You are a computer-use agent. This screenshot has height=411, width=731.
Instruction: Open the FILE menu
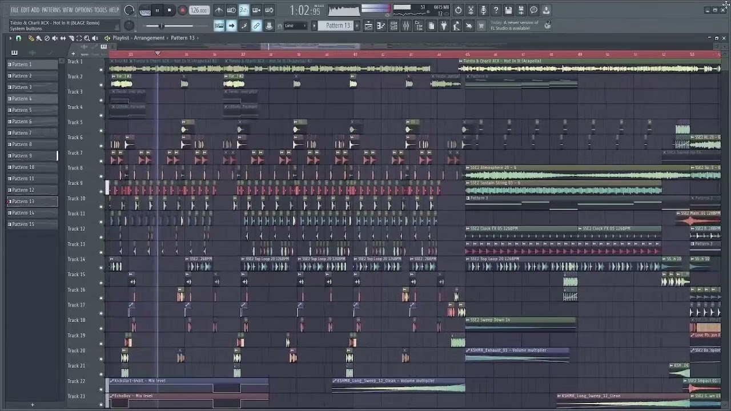[14, 10]
